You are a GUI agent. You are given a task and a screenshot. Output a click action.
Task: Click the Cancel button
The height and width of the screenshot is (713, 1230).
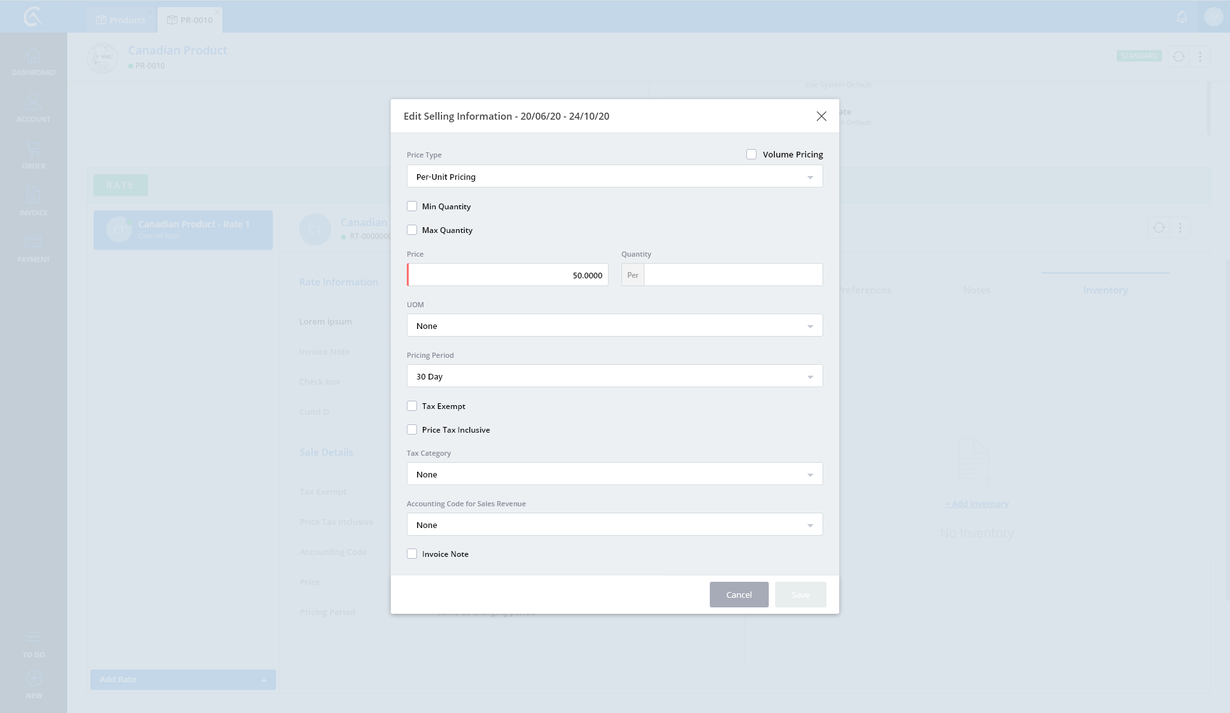click(x=739, y=595)
